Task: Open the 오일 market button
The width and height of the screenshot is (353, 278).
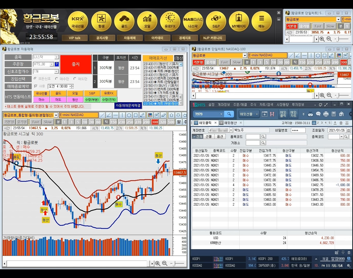Action: coord(147,21)
